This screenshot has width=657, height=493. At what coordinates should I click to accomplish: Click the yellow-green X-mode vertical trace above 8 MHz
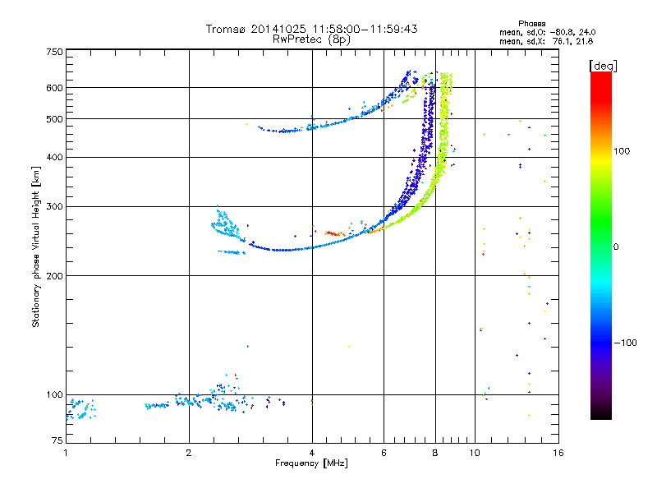pyautogui.click(x=444, y=126)
